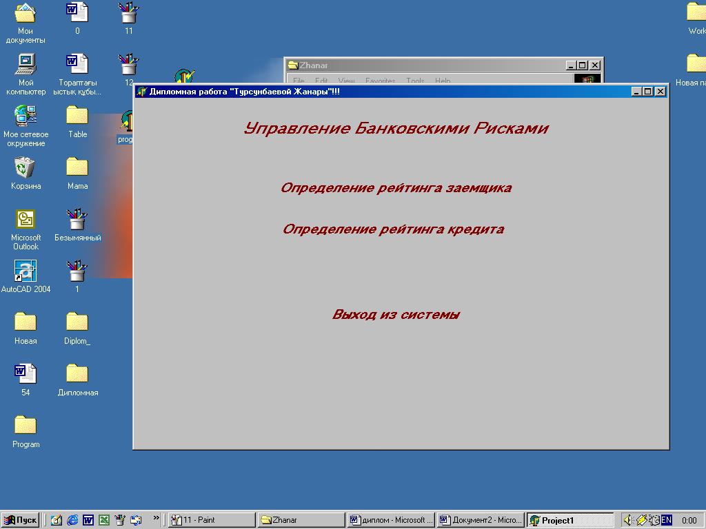The width and height of the screenshot is (706, 529).
Task: Click Определение рейтинга кредита
Action: tap(393, 229)
